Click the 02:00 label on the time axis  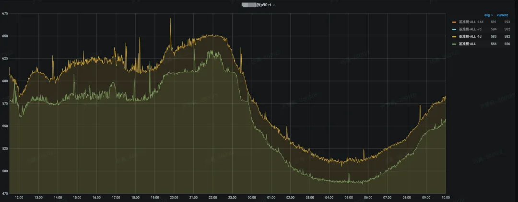point(290,198)
